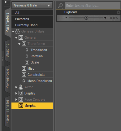Select the Actor group label
Screen dimensions: 121x131
coord(29,87)
